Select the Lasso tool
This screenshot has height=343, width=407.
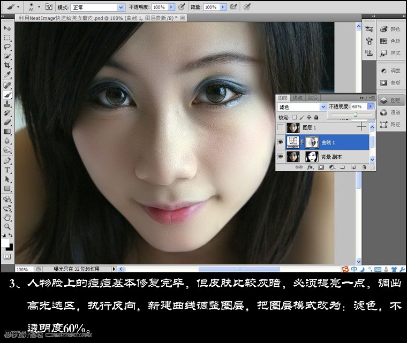click(7, 47)
